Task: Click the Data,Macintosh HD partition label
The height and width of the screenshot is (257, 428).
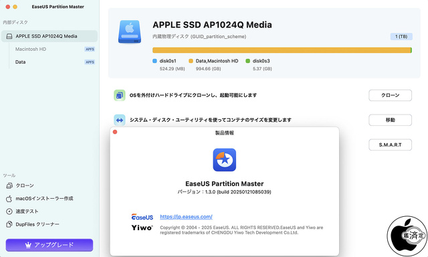Action: [x=217, y=61]
